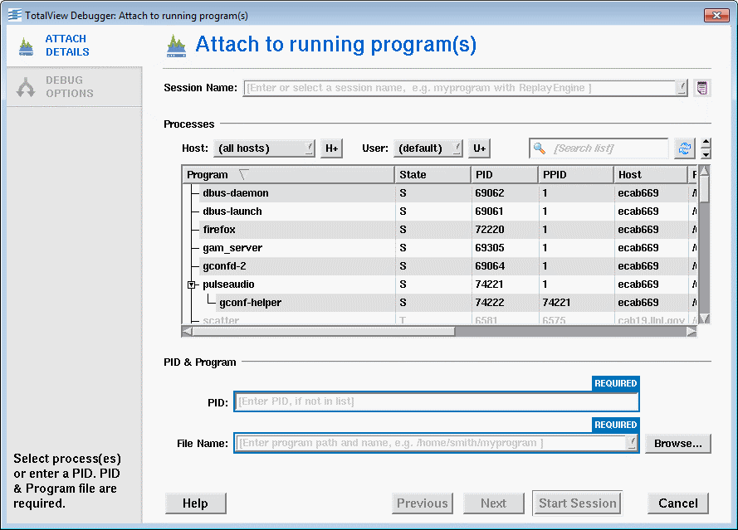The image size is (738, 530).
Task: Select the dbus-launch process row
Action: (440, 212)
